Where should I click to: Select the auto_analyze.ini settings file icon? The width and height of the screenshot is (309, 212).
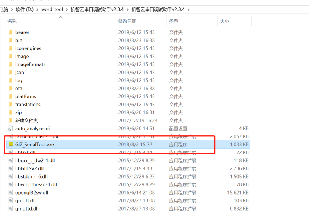click(11, 128)
